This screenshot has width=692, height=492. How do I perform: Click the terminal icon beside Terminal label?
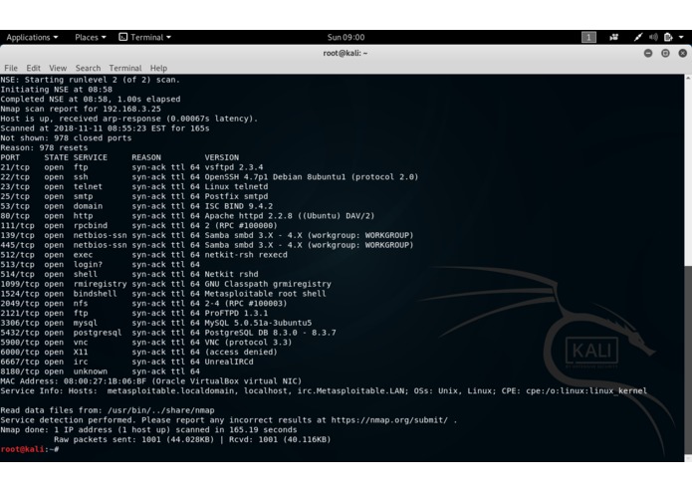(x=123, y=37)
